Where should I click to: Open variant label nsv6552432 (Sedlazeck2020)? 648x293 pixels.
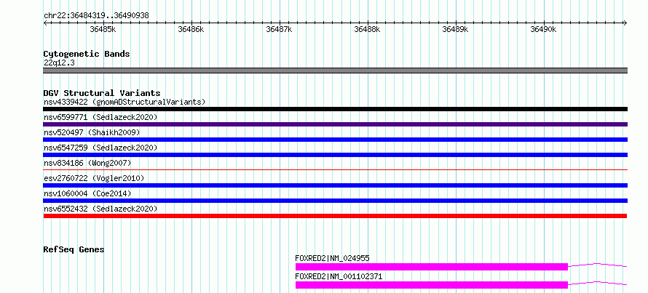100,209
